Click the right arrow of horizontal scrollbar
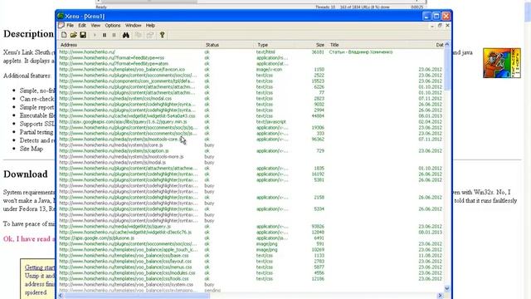The image size is (531, 299). [x=441, y=296]
